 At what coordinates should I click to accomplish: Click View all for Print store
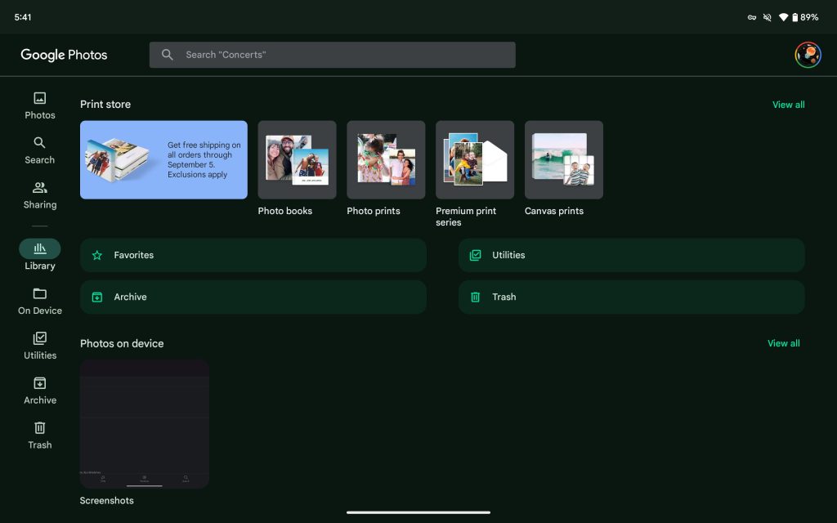(788, 105)
